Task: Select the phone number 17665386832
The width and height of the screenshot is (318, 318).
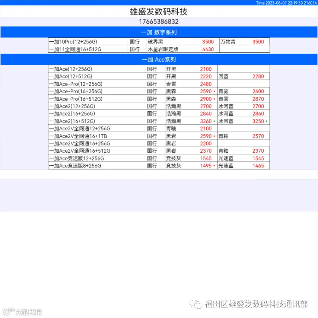Action: pos(159,22)
